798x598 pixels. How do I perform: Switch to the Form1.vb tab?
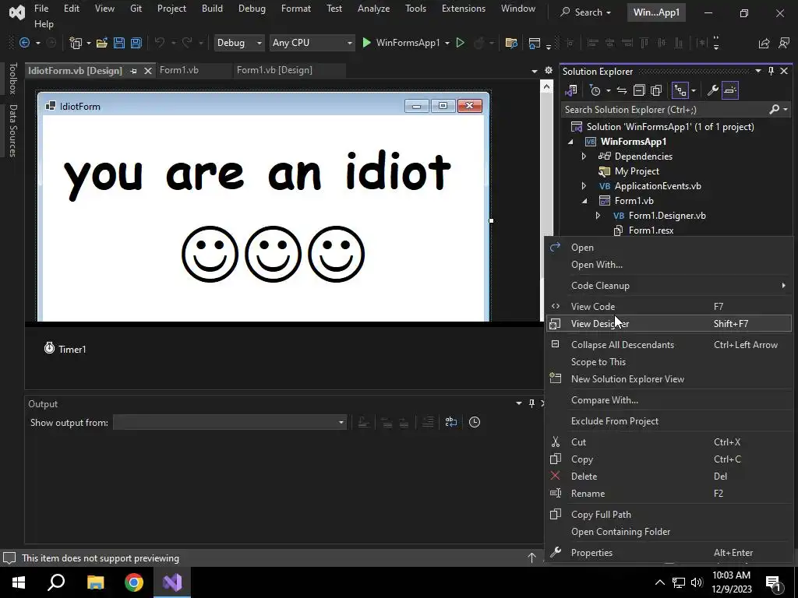click(x=179, y=70)
